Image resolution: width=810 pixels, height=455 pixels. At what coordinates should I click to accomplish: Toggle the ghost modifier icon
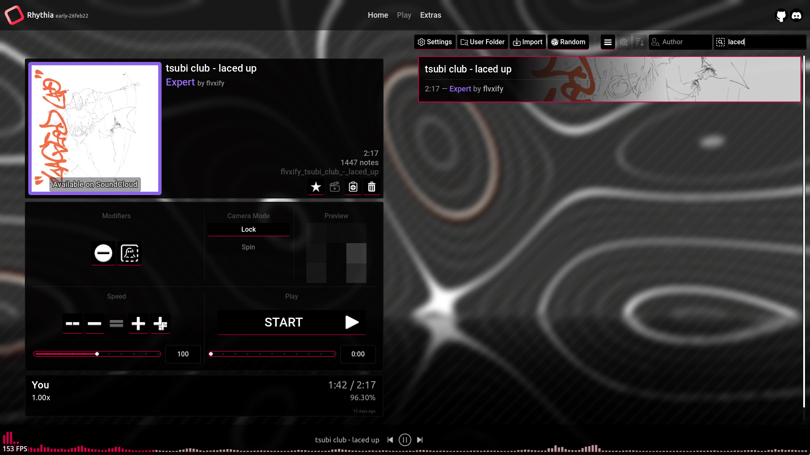tap(130, 253)
